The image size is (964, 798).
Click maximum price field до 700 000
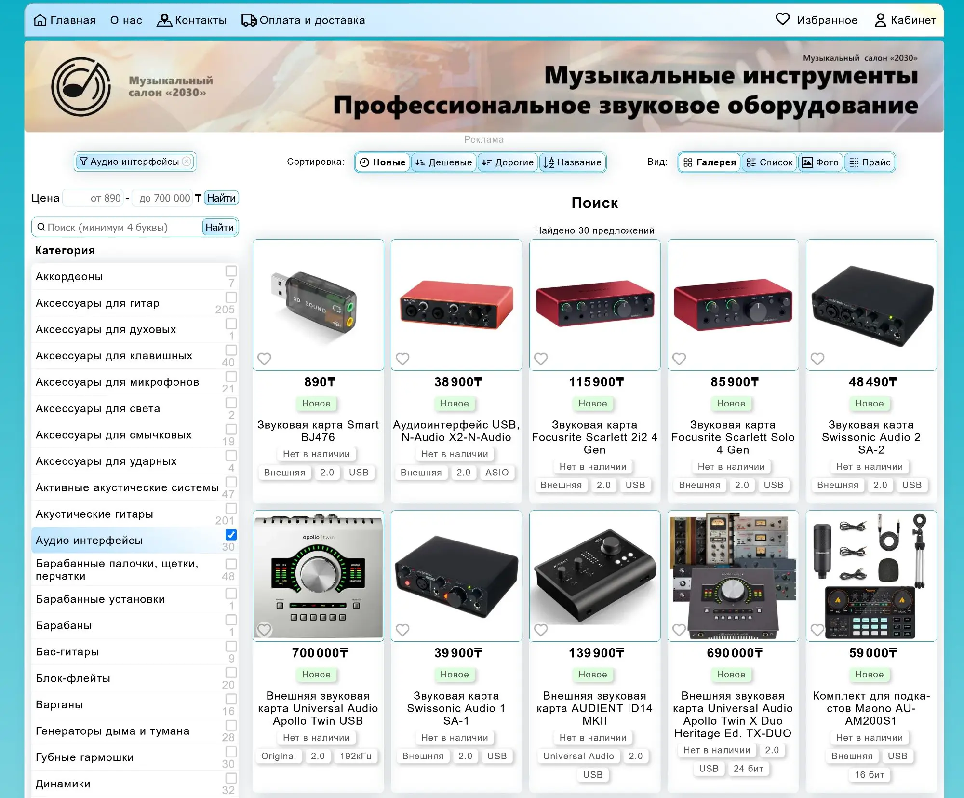(x=162, y=198)
